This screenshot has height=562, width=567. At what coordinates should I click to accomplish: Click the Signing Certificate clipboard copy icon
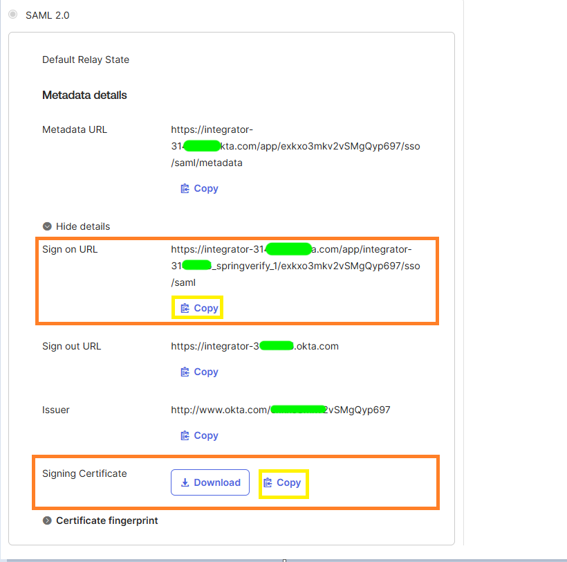[268, 482]
